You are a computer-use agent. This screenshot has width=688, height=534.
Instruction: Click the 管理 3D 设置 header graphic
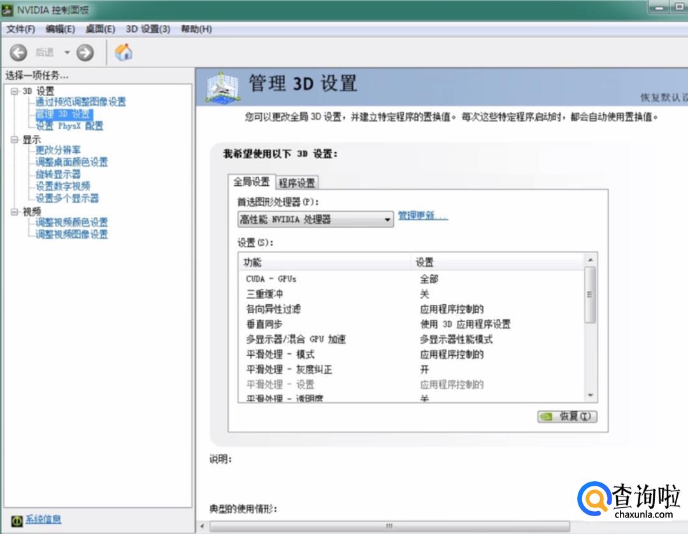[223, 88]
